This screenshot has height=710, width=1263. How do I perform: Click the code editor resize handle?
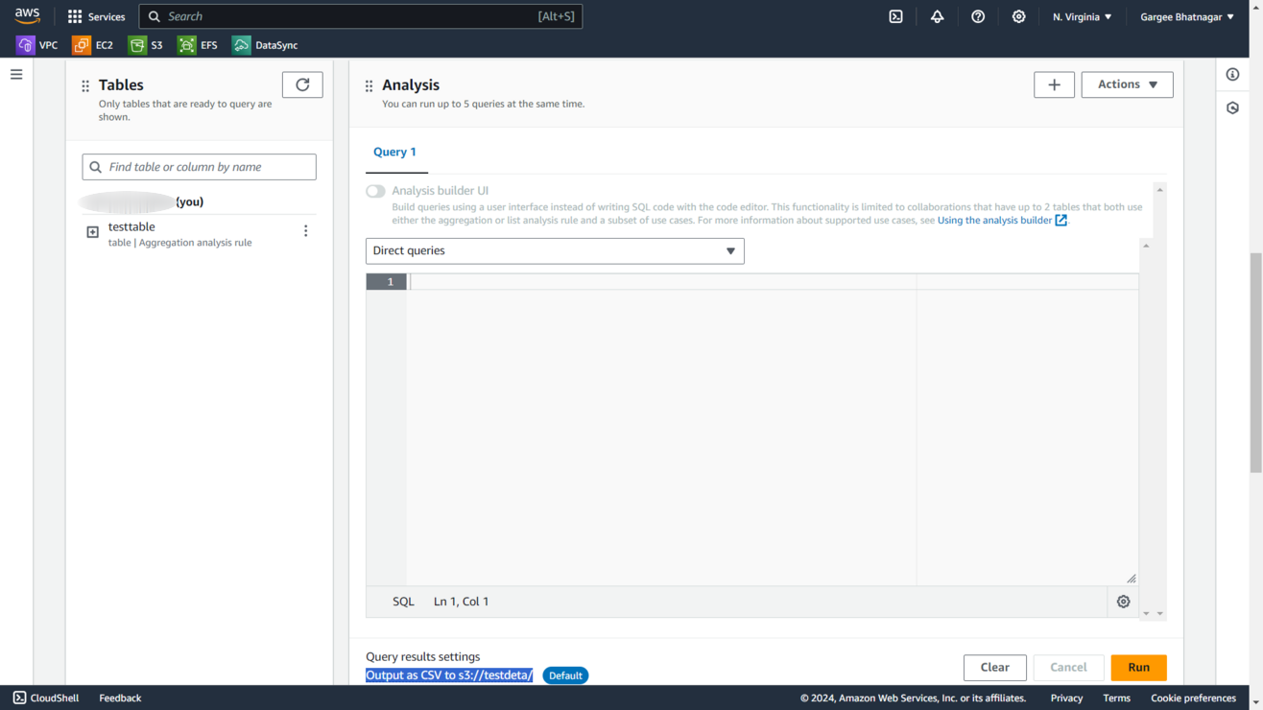point(1132,579)
